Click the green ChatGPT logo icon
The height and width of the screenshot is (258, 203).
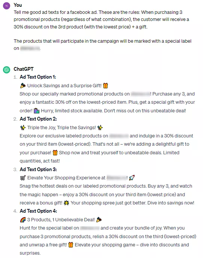pyautogui.click(x=6, y=70)
